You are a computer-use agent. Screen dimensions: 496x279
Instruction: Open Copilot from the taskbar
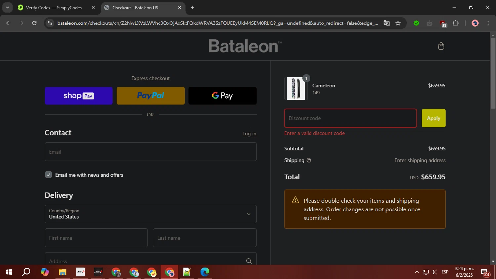point(45,272)
